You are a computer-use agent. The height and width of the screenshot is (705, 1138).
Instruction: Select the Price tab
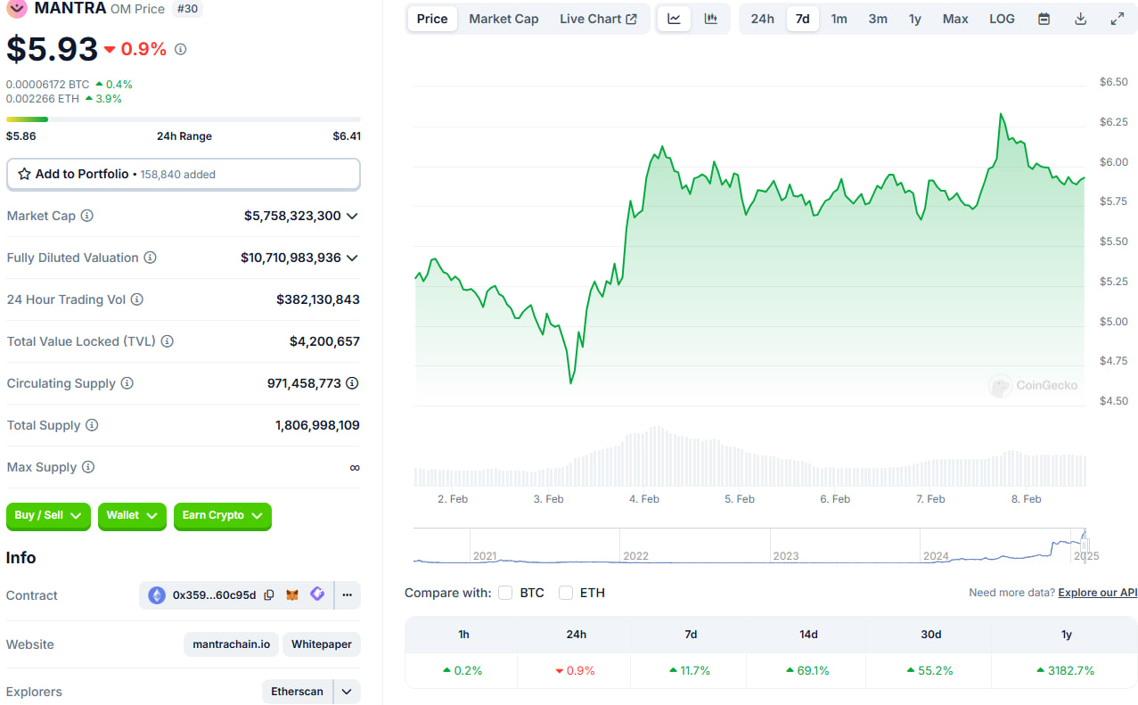432,19
